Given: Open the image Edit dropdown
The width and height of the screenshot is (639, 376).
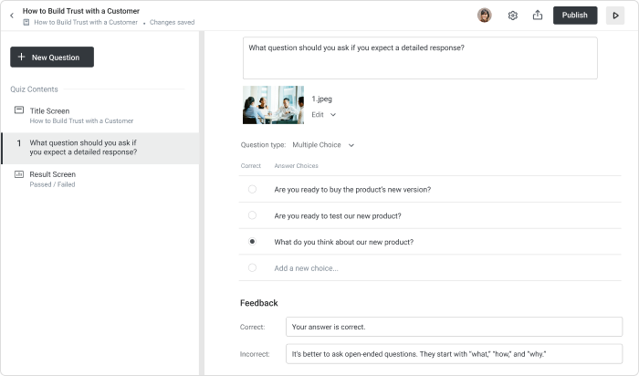Looking at the screenshot, I should point(323,115).
